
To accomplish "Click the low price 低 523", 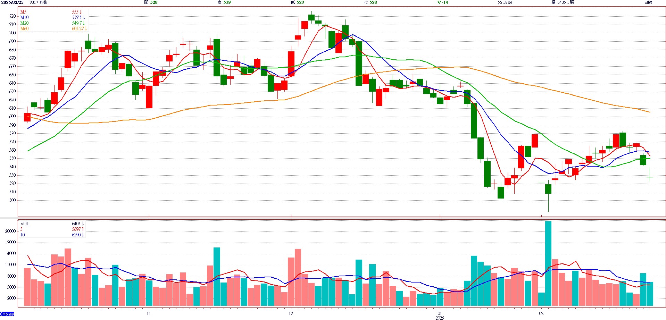I will [x=297, y=2].
